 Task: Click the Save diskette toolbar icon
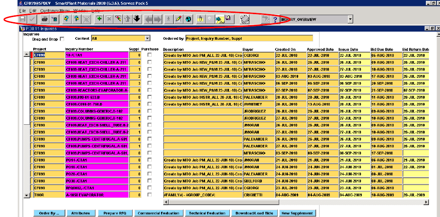[23, 19]
